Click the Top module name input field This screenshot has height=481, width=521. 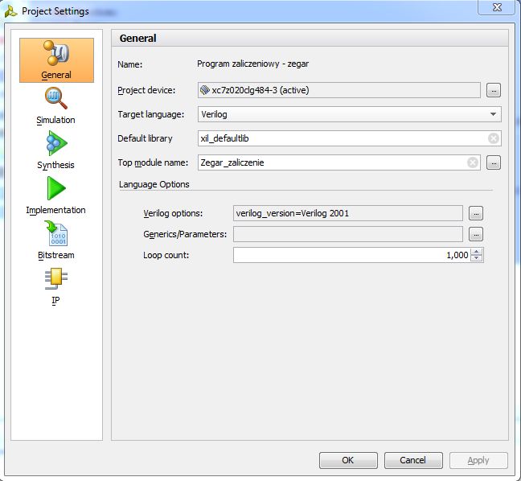pos(339,162)
